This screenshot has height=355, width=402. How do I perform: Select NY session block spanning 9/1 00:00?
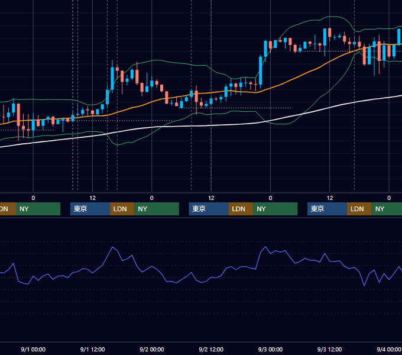tap(38, 209)
